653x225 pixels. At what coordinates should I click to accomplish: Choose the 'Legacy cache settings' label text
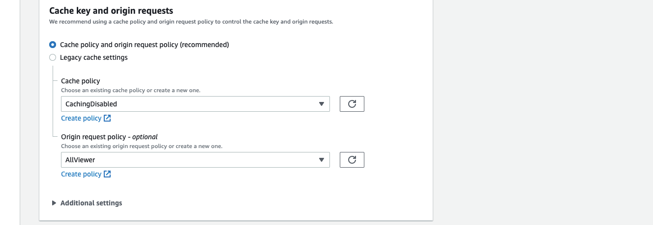tap(94, 57)
